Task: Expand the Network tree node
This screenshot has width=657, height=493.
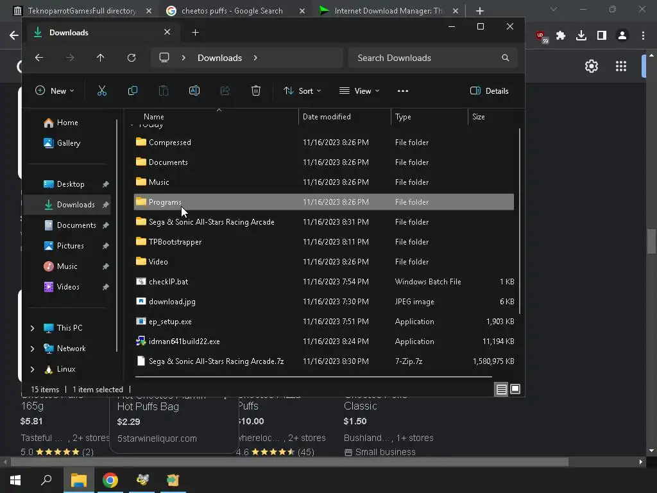Action: pyautogui.click(x=32, y=349)
